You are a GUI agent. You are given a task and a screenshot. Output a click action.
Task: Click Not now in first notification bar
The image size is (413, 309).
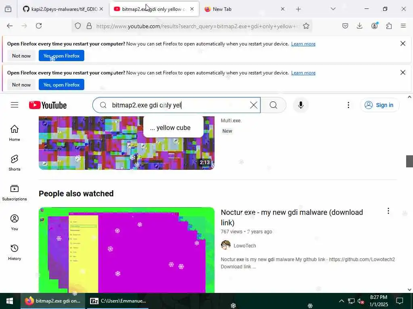(x=21, y=56)
